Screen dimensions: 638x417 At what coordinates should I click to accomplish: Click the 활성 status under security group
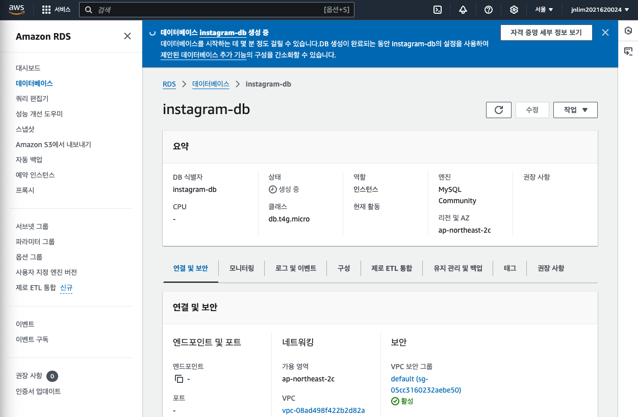407,401
